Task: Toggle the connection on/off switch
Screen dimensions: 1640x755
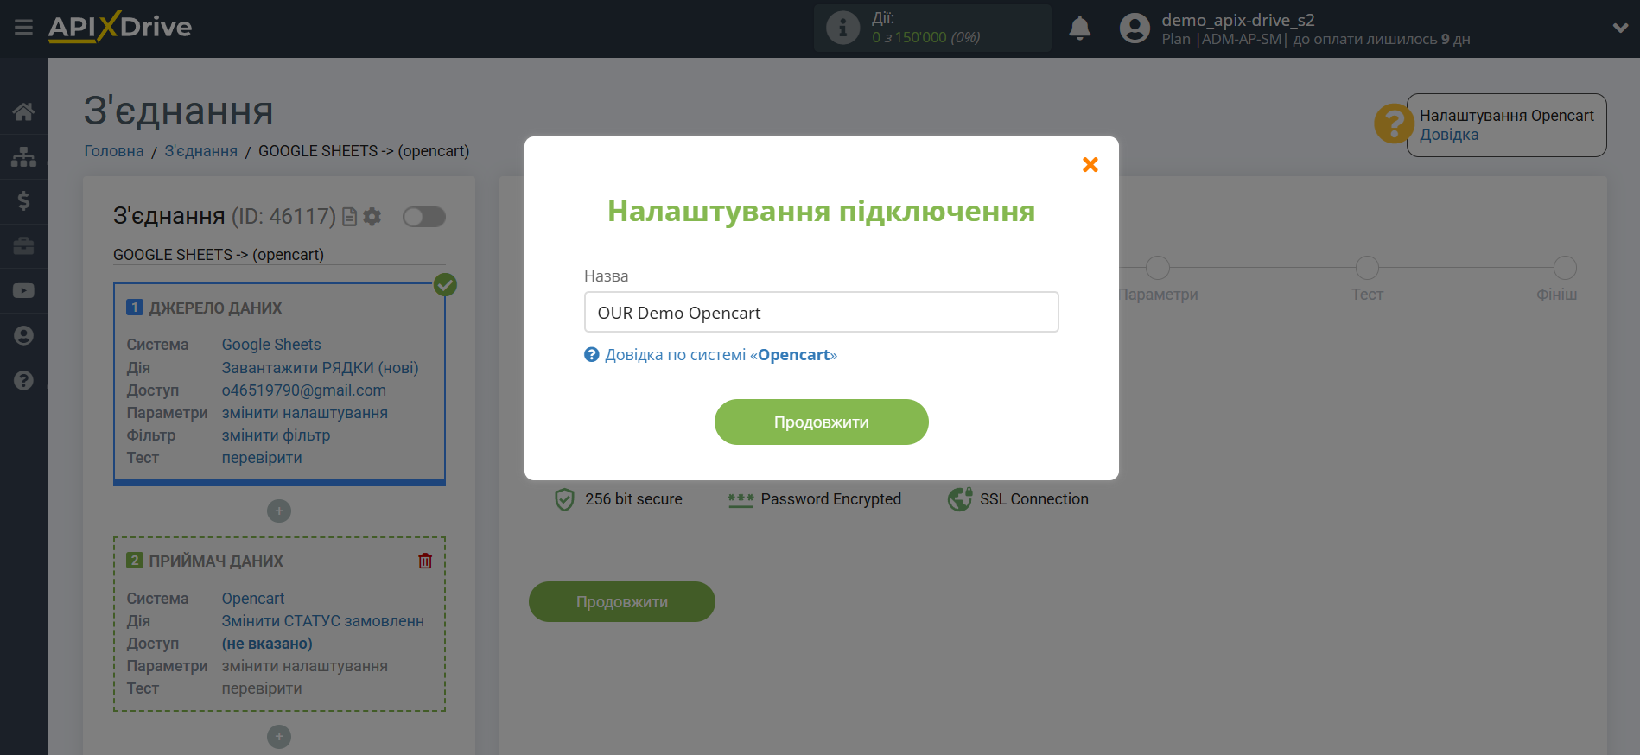Action: tap(423, 217)
